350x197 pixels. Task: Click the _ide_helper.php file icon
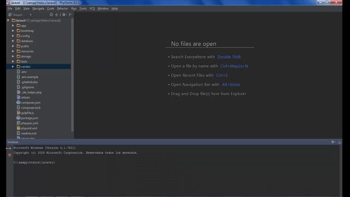19,92
